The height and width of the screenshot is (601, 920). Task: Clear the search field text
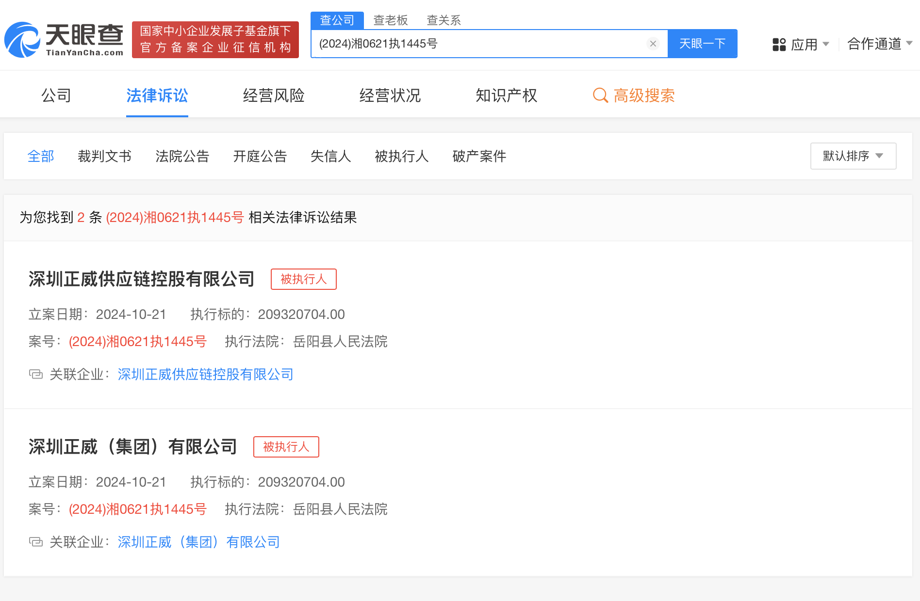pos(653,44)
